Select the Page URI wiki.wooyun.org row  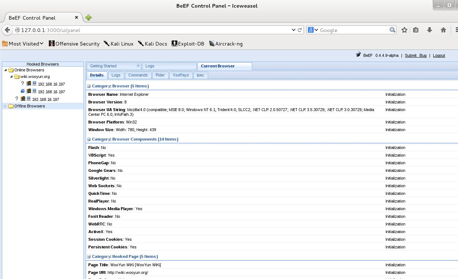(272, 272)
